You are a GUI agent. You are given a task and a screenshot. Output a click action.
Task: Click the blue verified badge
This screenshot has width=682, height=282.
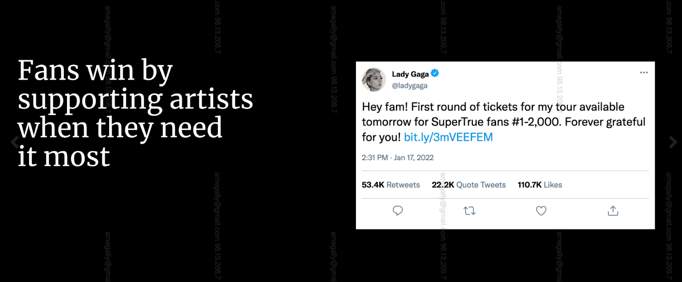point(435,73)
